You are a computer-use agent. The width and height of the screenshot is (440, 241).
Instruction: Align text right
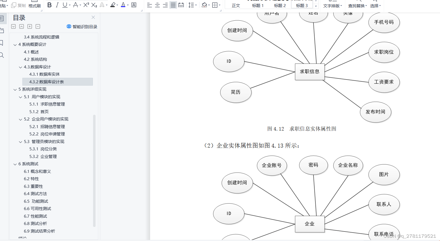pyautogui.click(x=165, y=5)
